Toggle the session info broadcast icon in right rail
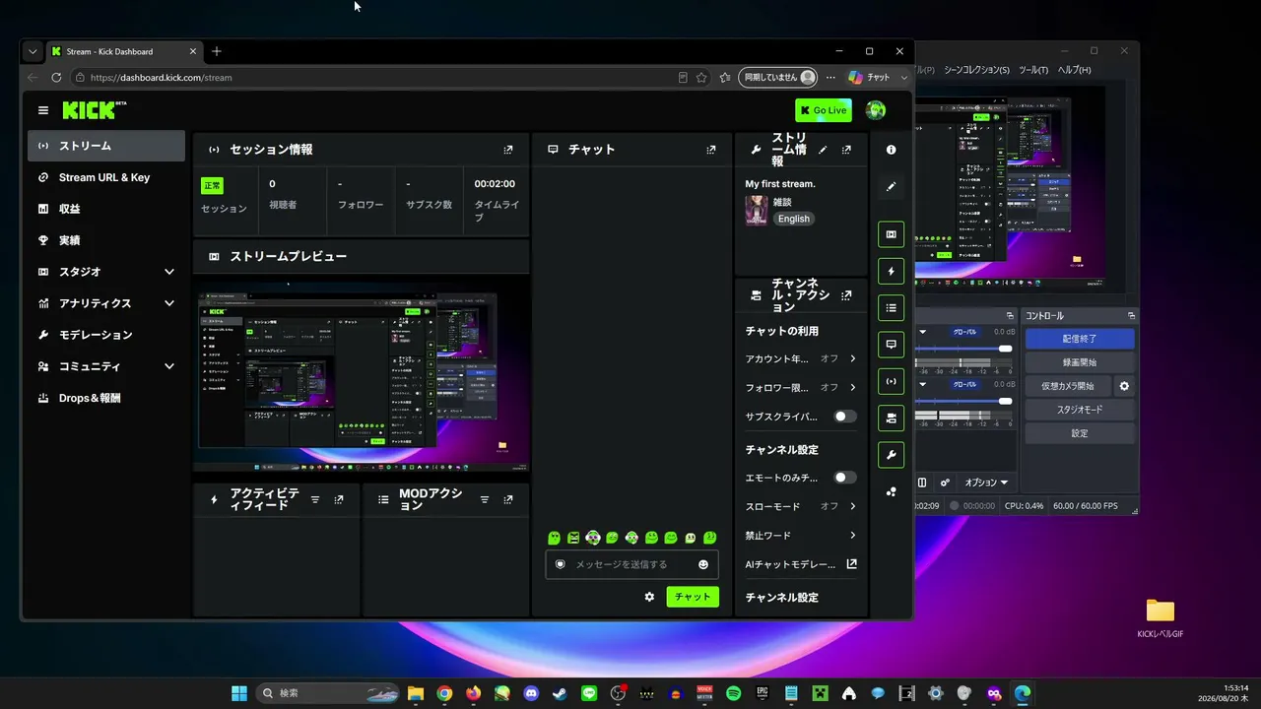The image size is (1261, 709). point(891,381)
